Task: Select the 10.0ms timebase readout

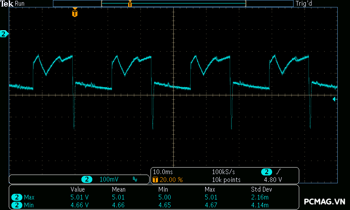Action: [x=163, y=172]
